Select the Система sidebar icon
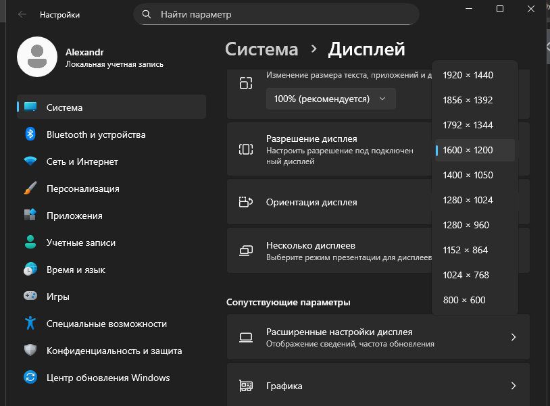 (x=30, y=107)
